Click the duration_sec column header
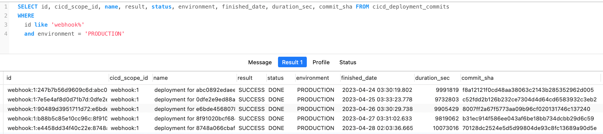Viewport: 603px width, 134px height. pyautogui.click(x=432, y=78)
